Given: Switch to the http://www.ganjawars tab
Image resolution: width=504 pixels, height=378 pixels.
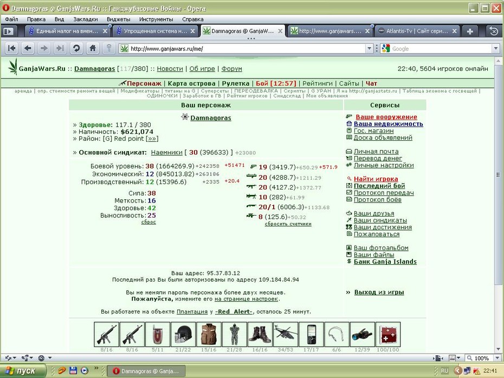Looking at the screenshot, I should (330, 31).
